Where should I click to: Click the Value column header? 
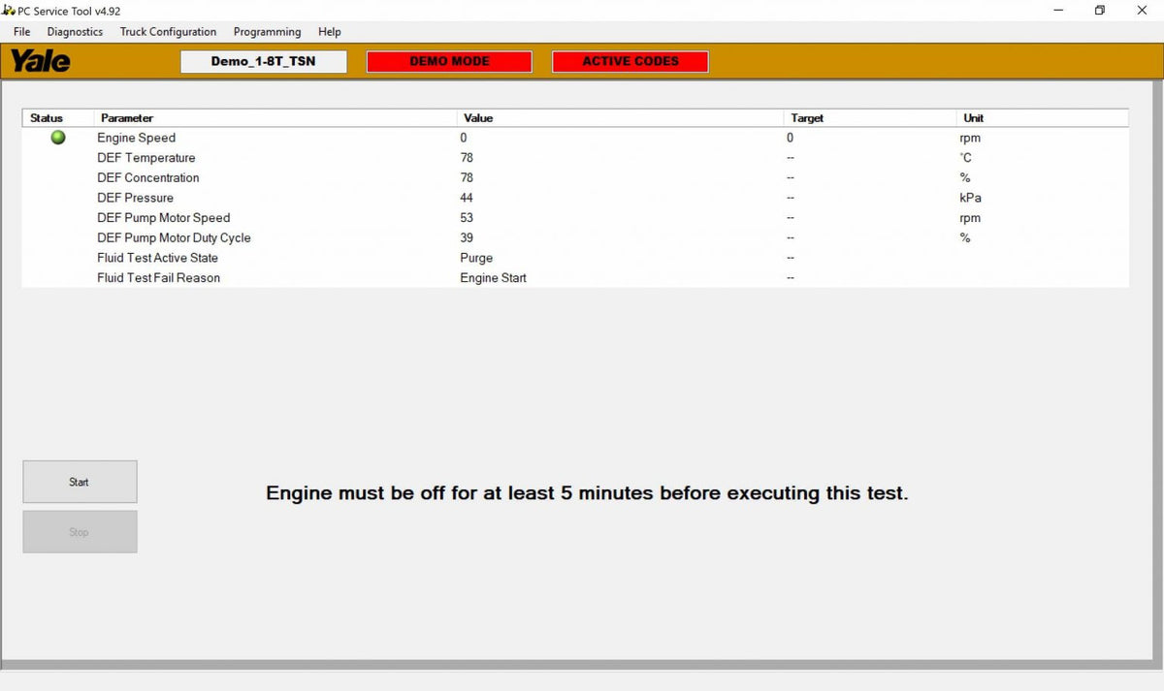point(478,117)
